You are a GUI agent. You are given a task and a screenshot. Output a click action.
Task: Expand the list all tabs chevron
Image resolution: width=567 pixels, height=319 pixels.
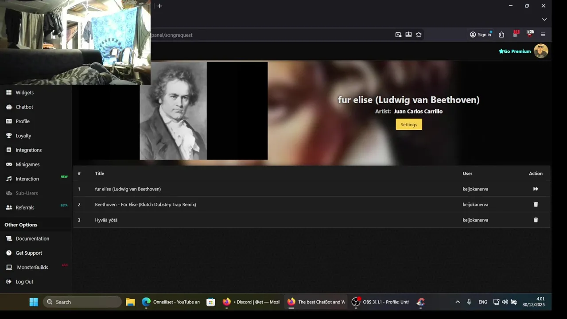coord(544,19)
